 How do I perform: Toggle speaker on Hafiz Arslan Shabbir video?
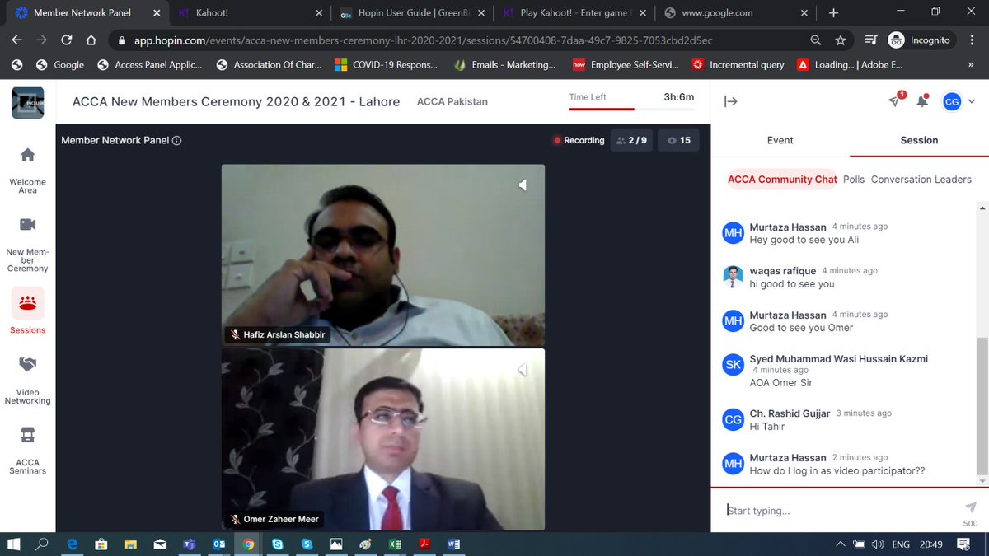523,185
